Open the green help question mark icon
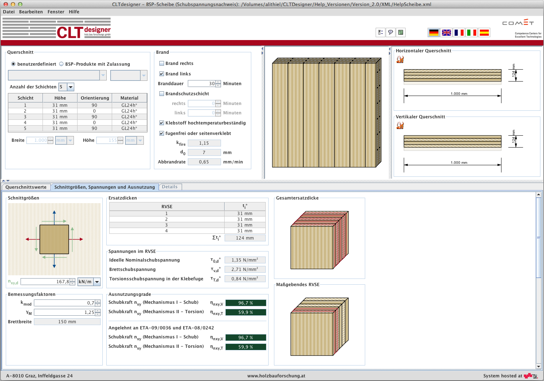This screenshot has height=381, width=544. [401, 32]
